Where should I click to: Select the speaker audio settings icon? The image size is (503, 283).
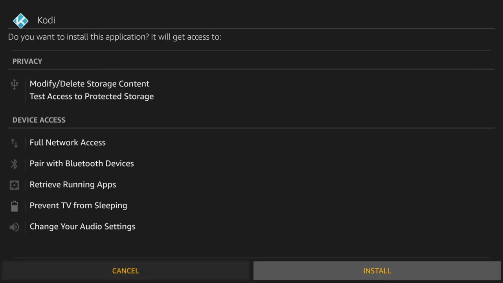coord(15,227)
